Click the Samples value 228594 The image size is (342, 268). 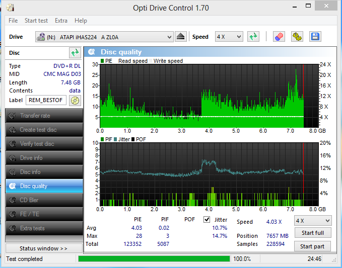(x=276, y=244)
